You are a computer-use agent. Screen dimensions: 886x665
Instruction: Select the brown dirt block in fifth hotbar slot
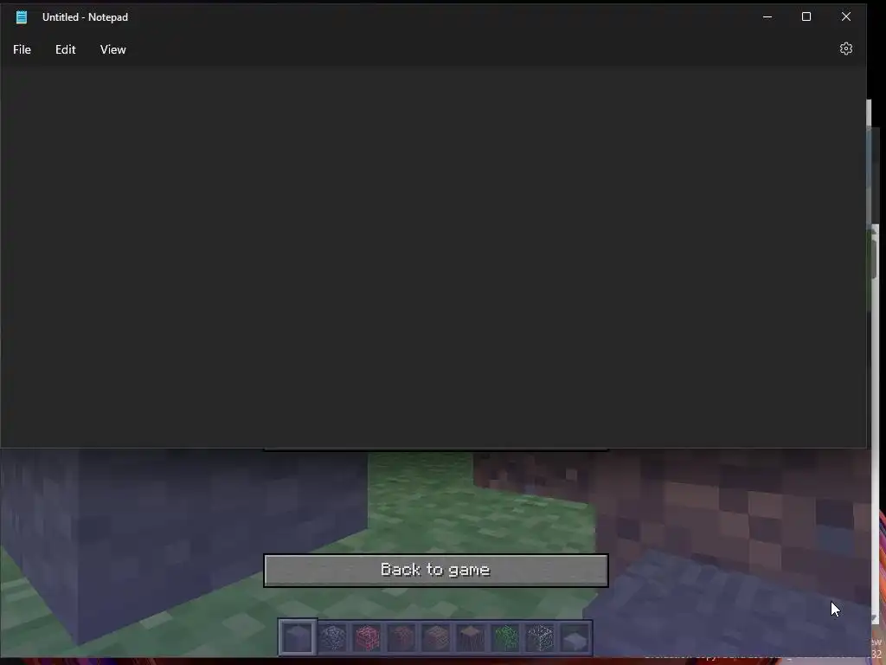pyautogui.click(x=436, y=637)
